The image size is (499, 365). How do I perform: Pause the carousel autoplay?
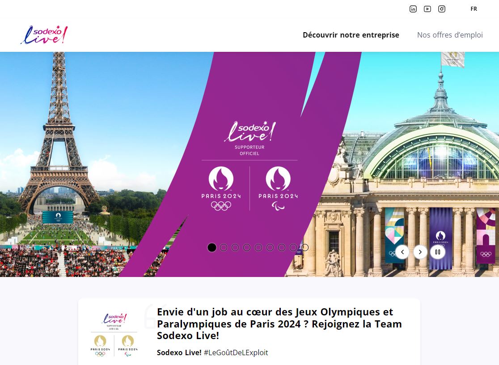(438, 252)
